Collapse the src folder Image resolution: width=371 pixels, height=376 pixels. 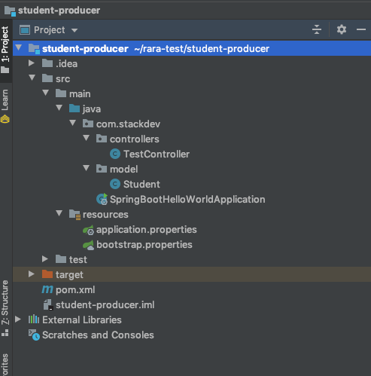(x=32, y=78)
